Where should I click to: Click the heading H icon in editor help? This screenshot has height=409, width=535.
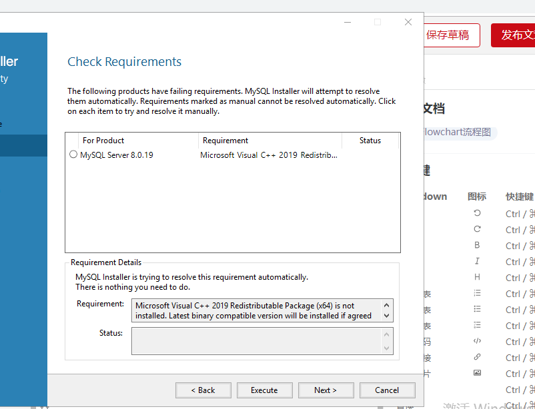(x=477, y=277)
